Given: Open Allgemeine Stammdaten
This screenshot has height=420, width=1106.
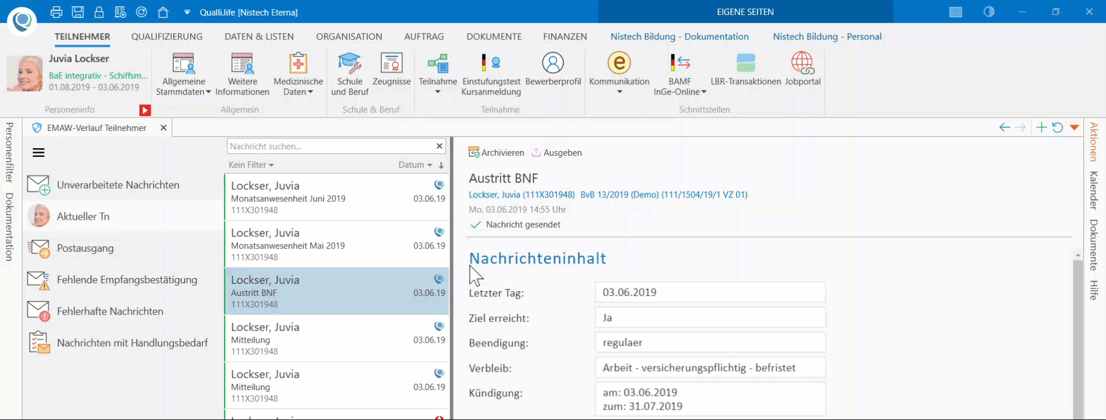Looking at the screenshot, I should pos(183,74).
